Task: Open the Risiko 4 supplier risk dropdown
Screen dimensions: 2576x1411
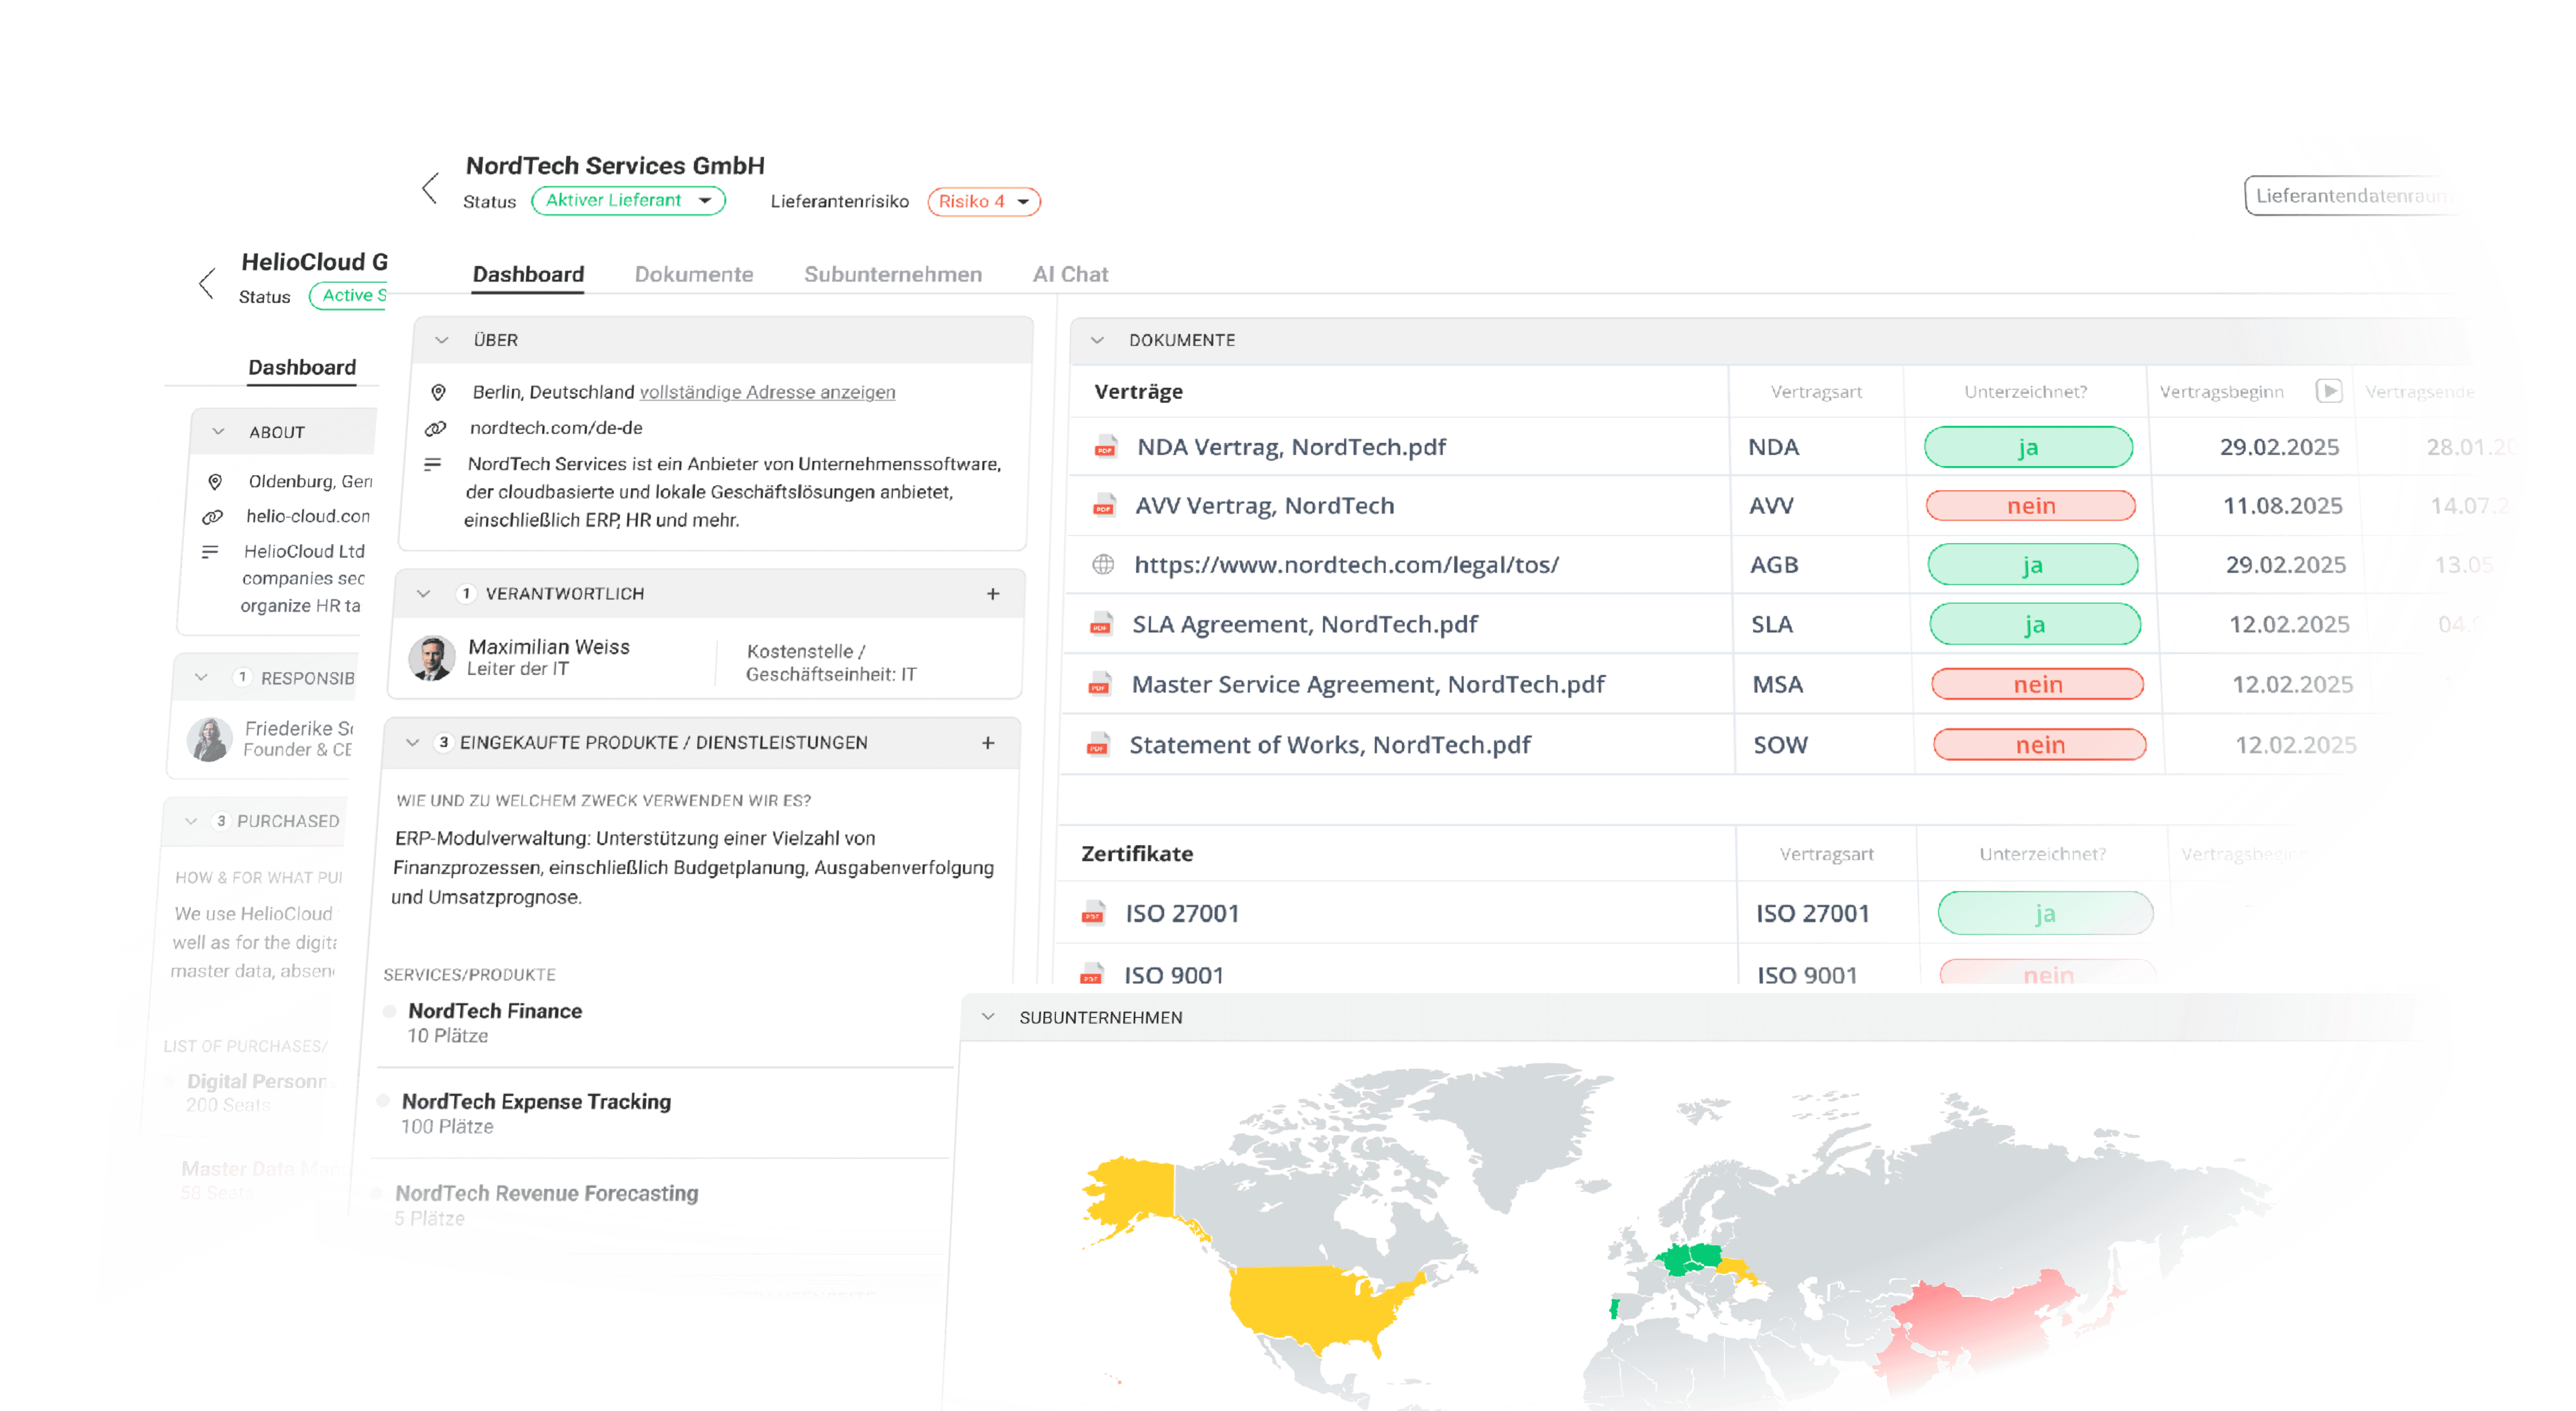Action: [x=983, y=201]
